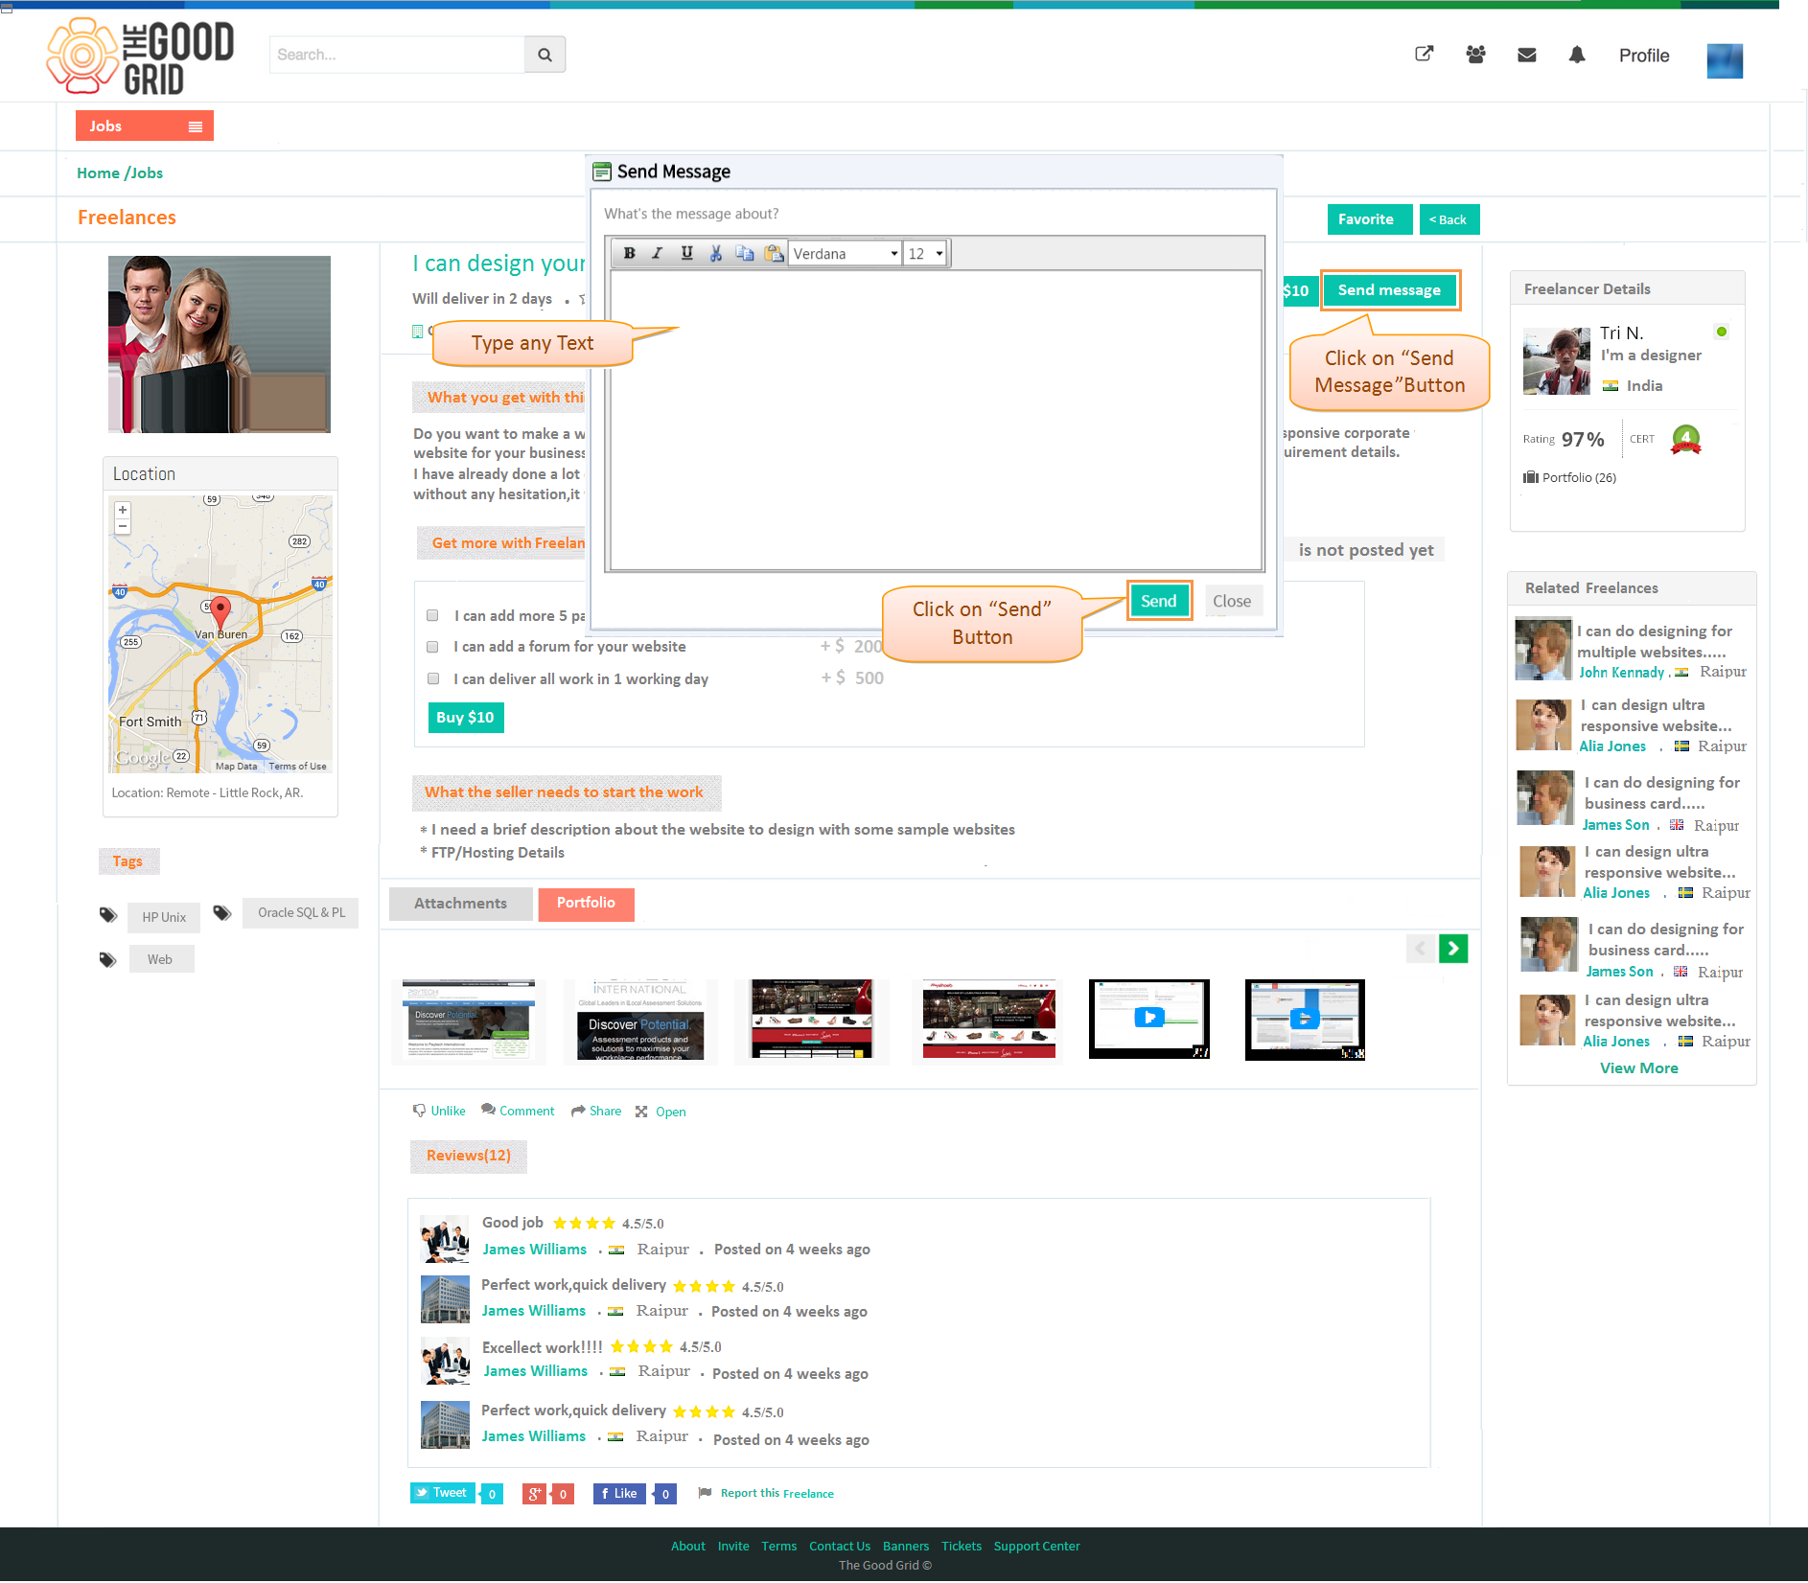The width and height of the screenshot is (1808, 1583).
Task: Apply Italic formatting in the message editor
Action: click(x=658, y=253)
